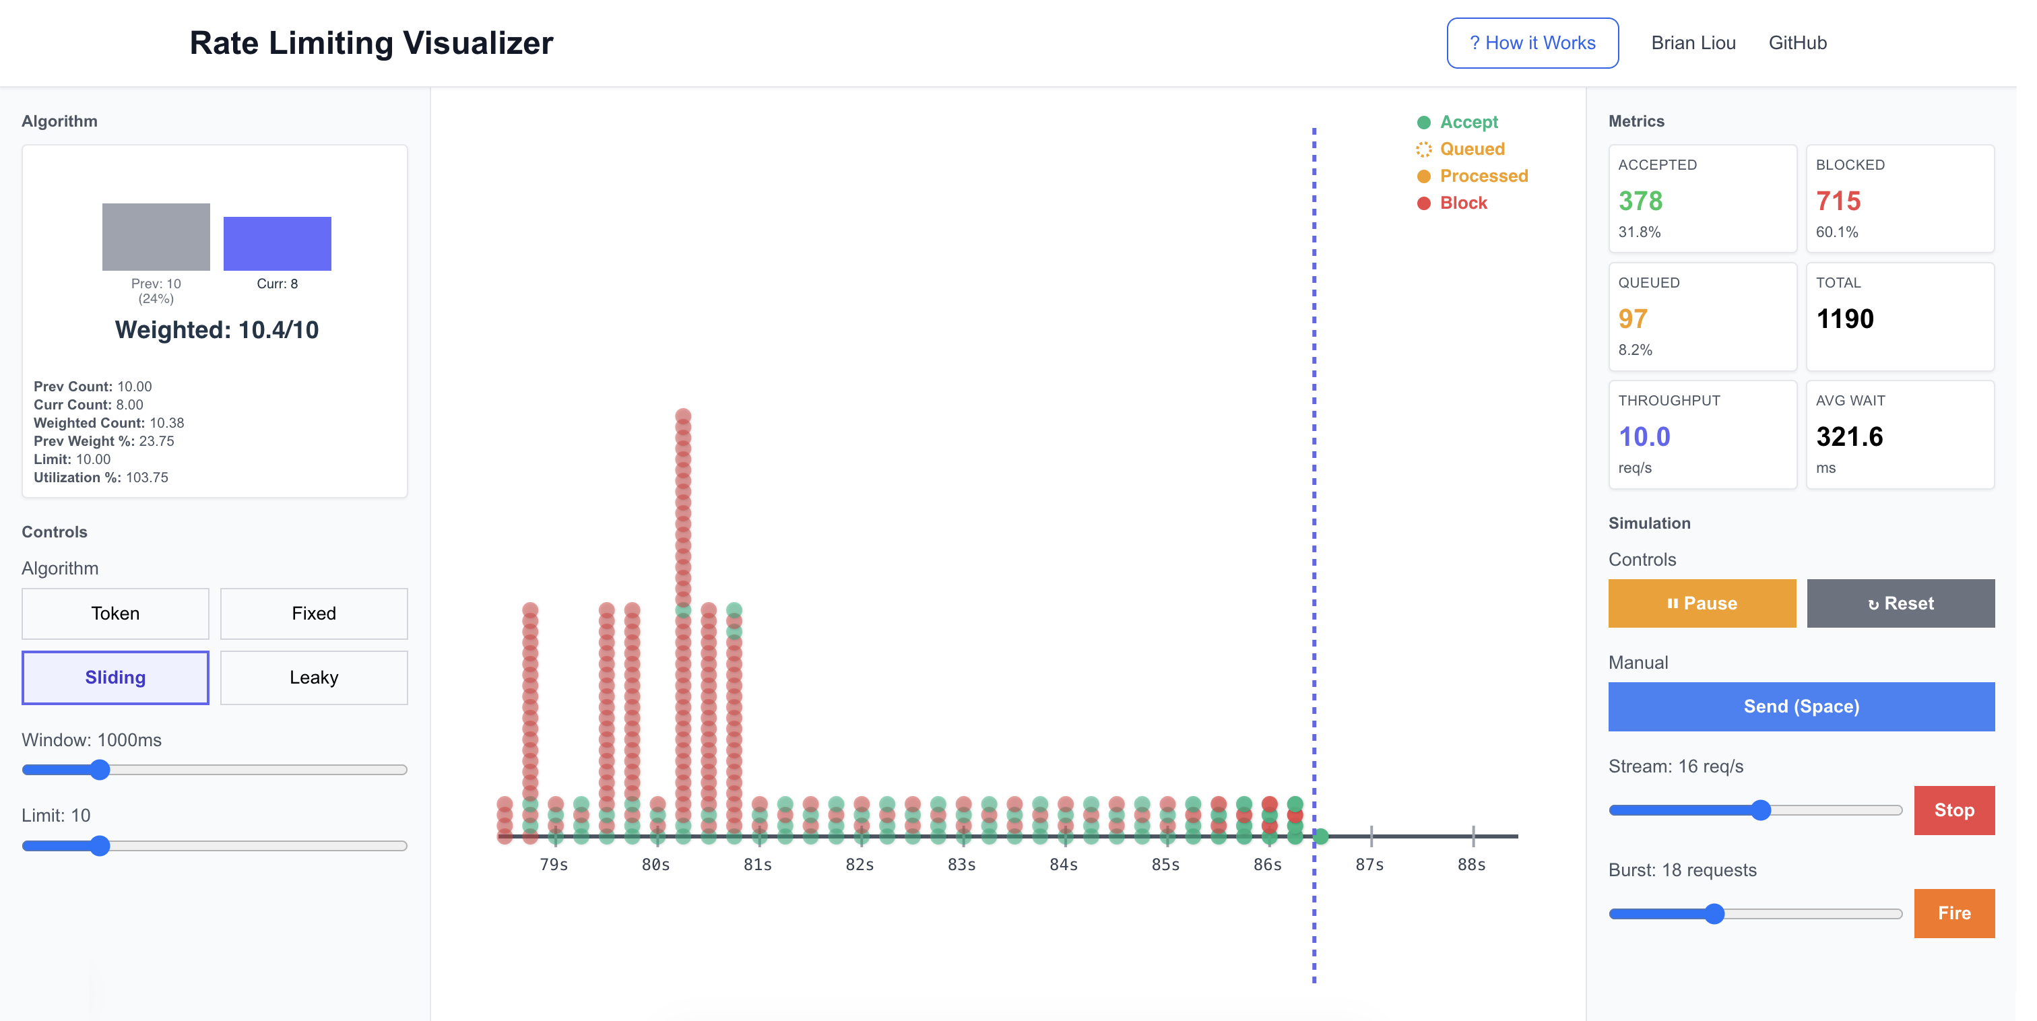The image size is (2037, 1021).
Task: Click the Limit slider handle
Action: click(100, 845)
